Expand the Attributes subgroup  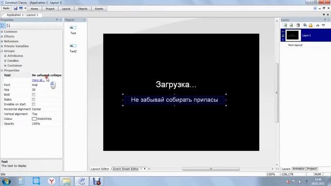pos(5,56)
